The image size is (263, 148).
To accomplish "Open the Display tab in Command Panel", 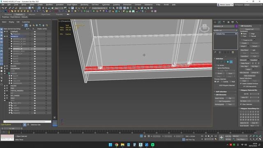I will pos(233,22).
